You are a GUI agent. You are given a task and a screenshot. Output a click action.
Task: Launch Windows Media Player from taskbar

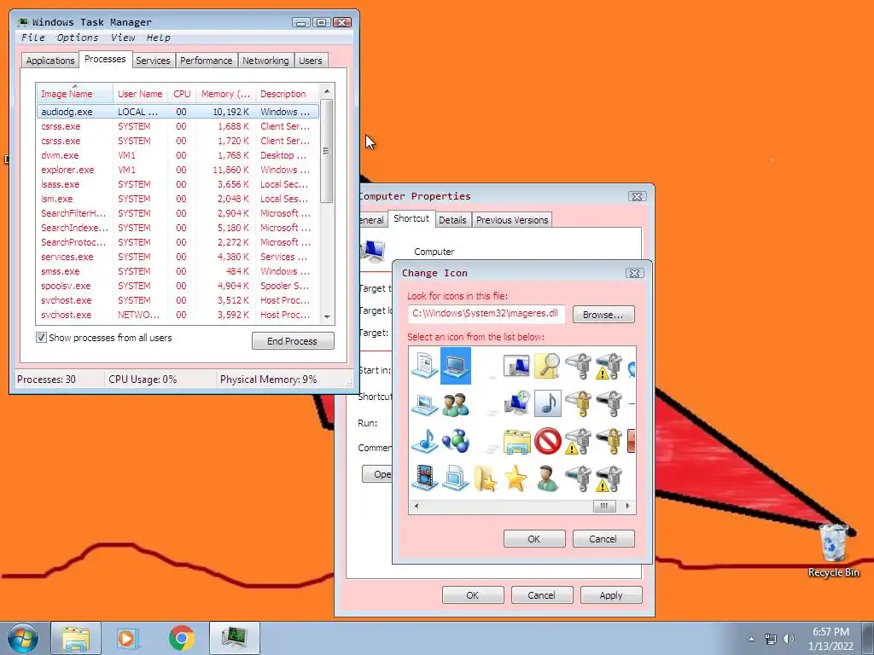(x=128, y=638)
